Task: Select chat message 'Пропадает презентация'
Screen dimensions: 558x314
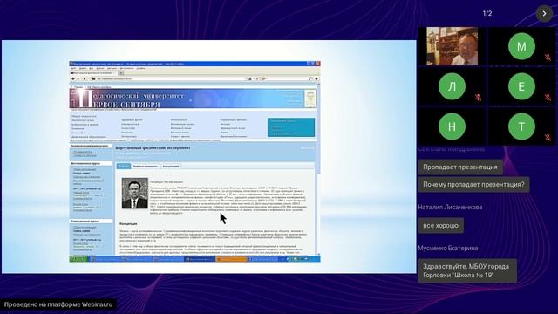Action: 460,167
